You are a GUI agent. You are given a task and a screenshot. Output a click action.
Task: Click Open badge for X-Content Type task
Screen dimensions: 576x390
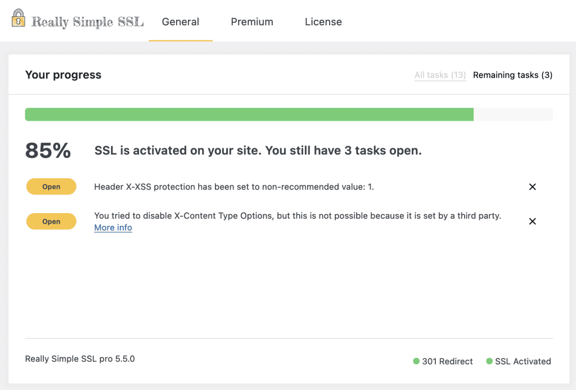point(51,221)
